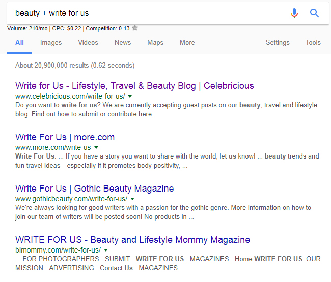
Task: Click 'About 20,900,000 results' stats text
Action: (x=75, y=66)
